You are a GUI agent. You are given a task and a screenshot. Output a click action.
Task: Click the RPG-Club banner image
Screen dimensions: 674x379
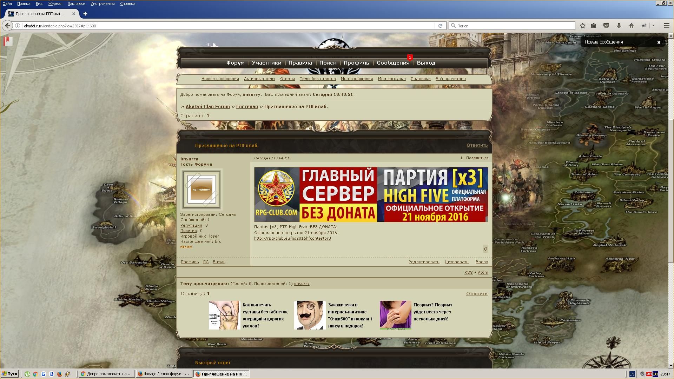pyautogui.click(x=371, y=194)
